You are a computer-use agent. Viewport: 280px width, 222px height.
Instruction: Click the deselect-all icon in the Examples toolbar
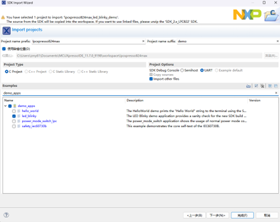click(x=262, y=86)
